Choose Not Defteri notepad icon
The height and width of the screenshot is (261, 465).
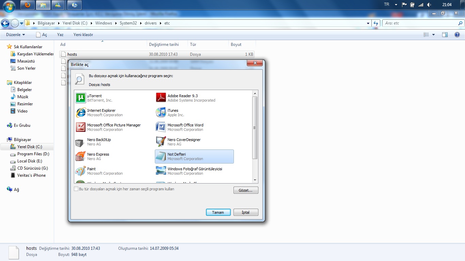161,156
